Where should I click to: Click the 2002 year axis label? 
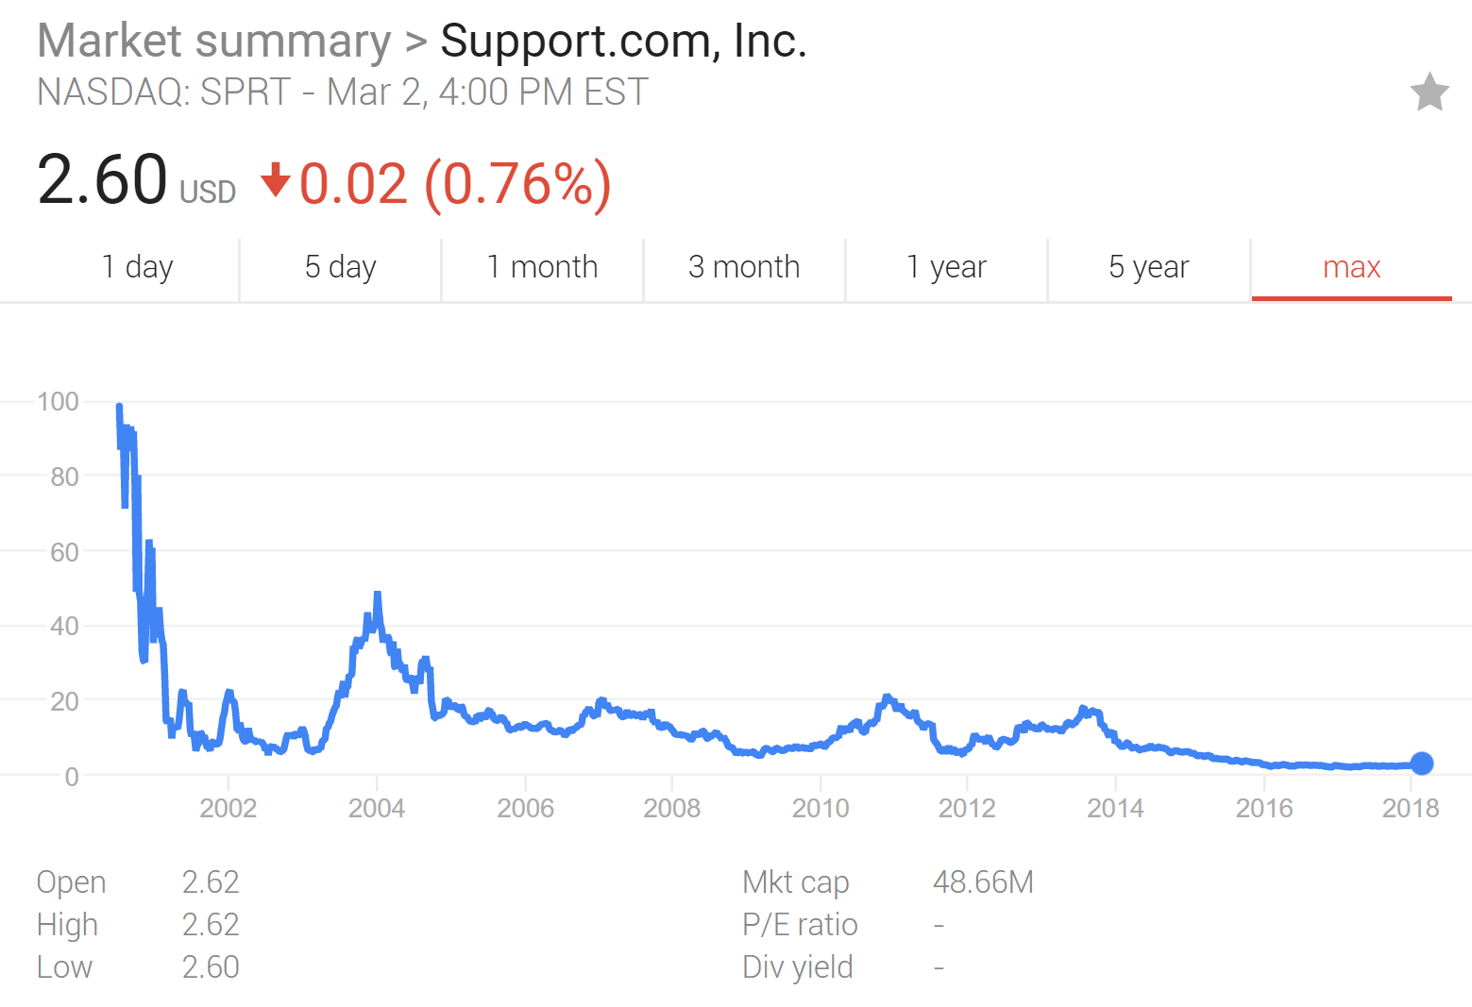click(228, 808)
